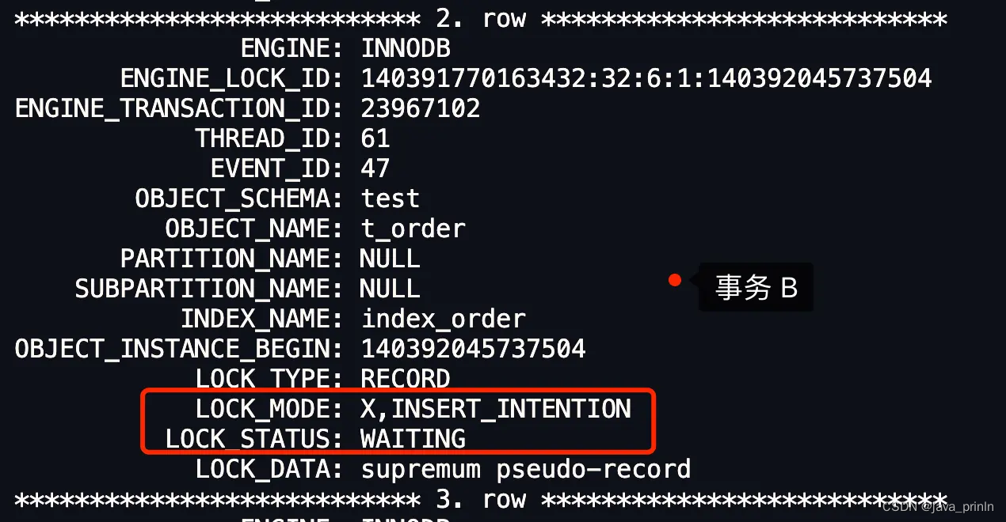Click the 3. row separator header
Screen dimensions: 1006x522
point(481,499)
